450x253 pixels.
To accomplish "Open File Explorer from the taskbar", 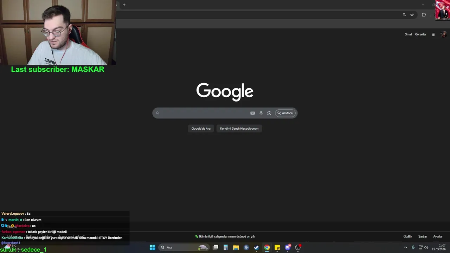I will [x=236, y=247].
